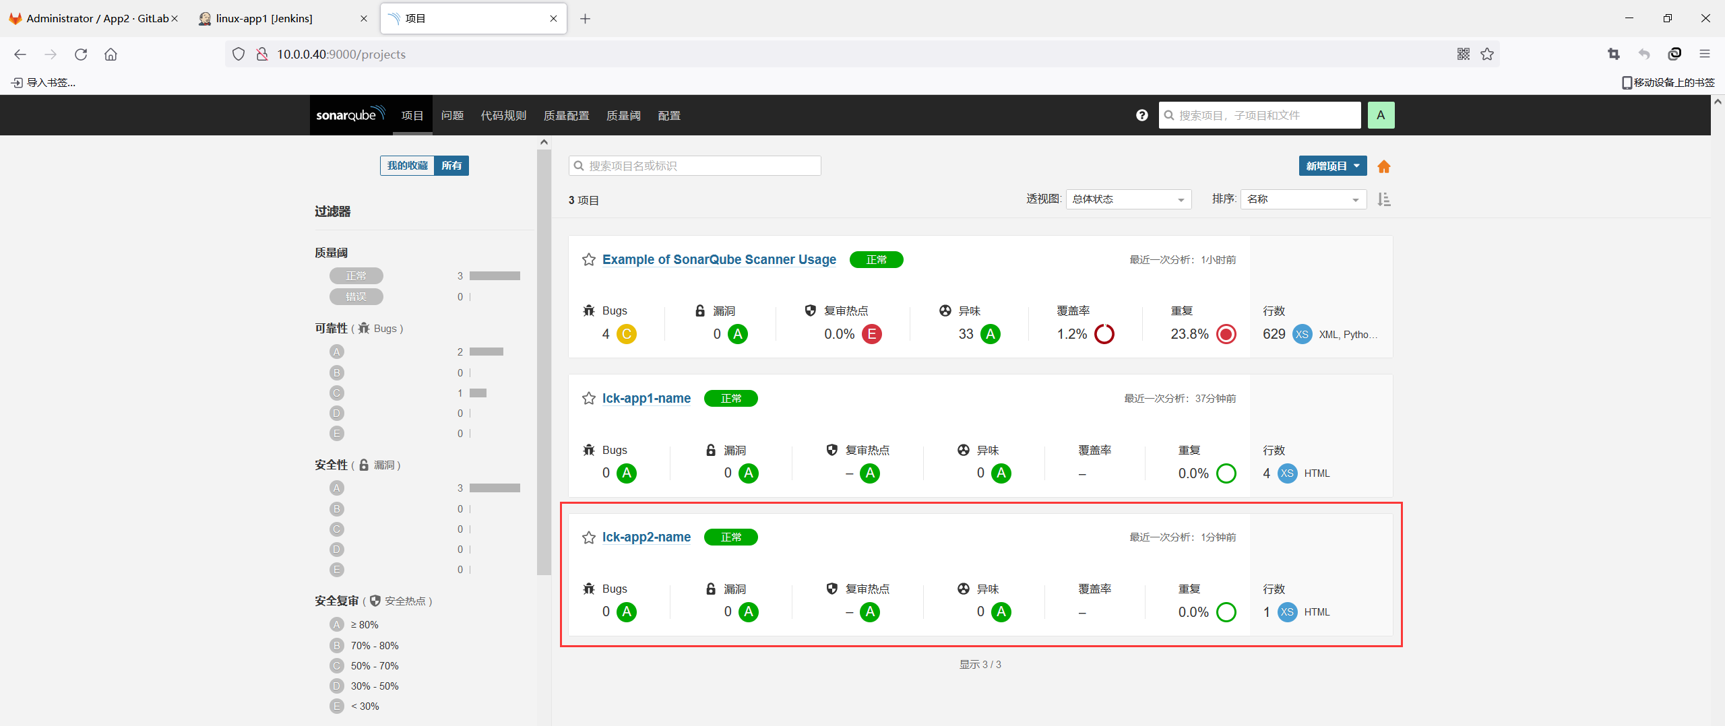
Task: Open the user avatar A menu
Action: (1381, 115)
